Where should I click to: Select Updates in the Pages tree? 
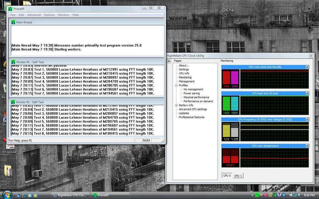[184, 113]
